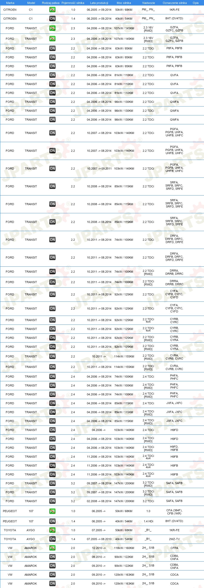This screenshot has width=204, height=588.
Task: Click 'AMAROK' in the 12.2010 row
Action: (31, 548)
